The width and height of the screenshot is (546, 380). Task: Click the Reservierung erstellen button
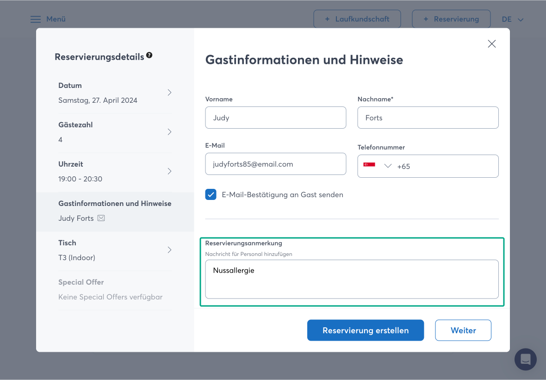(x=365, y=330)
